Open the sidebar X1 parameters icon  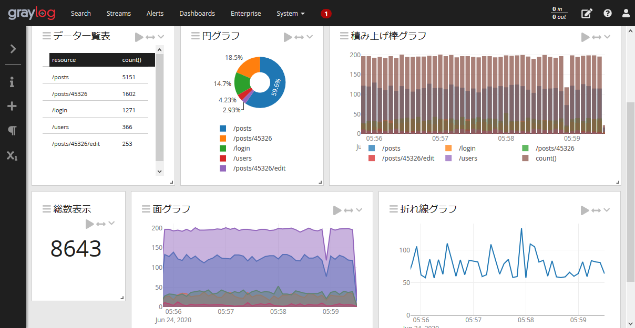coord(12,155)
